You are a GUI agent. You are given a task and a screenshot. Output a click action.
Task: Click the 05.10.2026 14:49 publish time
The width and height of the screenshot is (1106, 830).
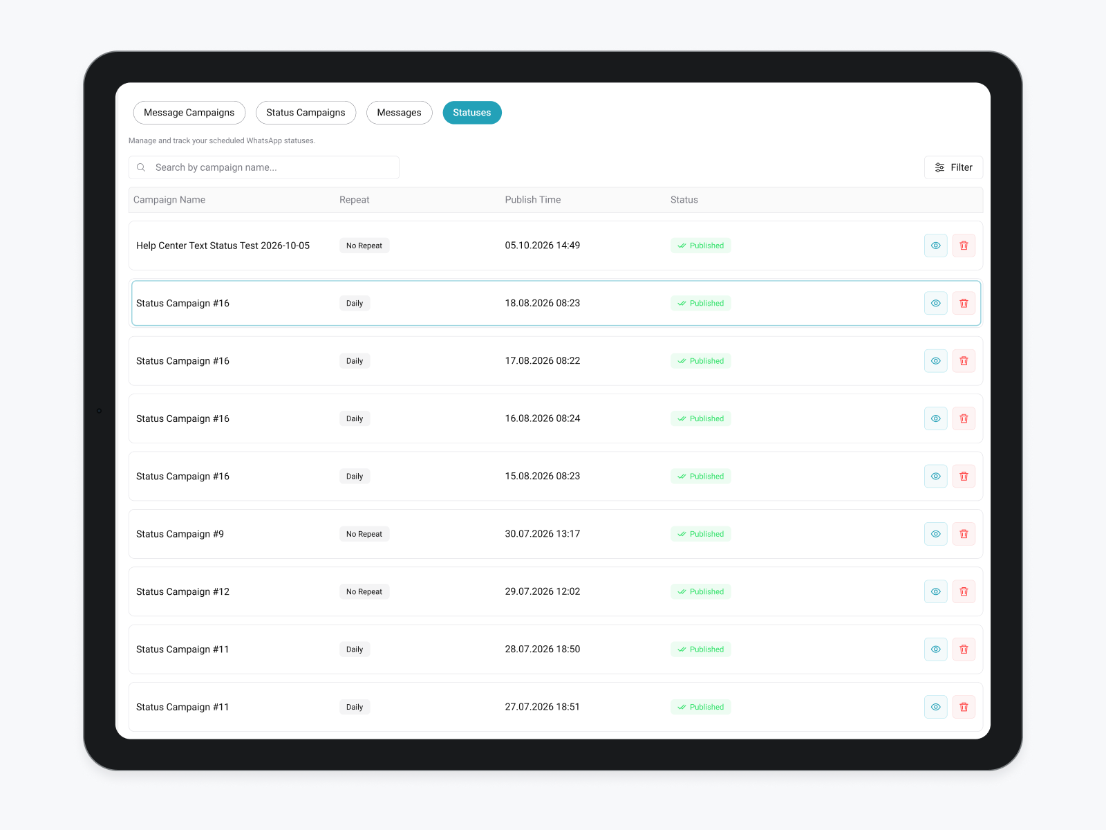[543, 246]
